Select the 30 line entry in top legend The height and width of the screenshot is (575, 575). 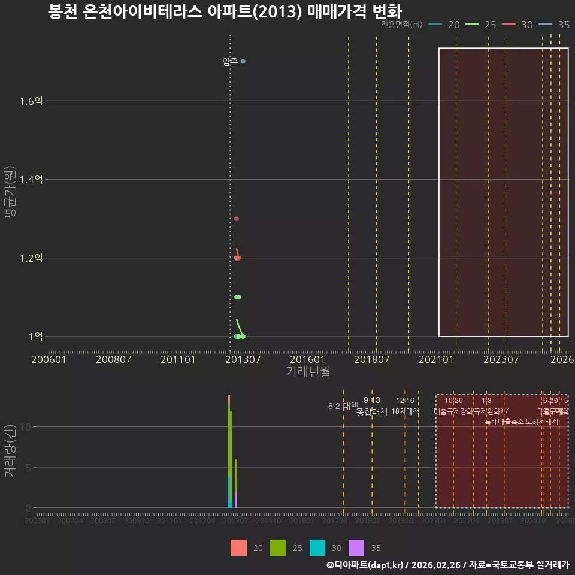pyautogui.click(x=517, y=25)
